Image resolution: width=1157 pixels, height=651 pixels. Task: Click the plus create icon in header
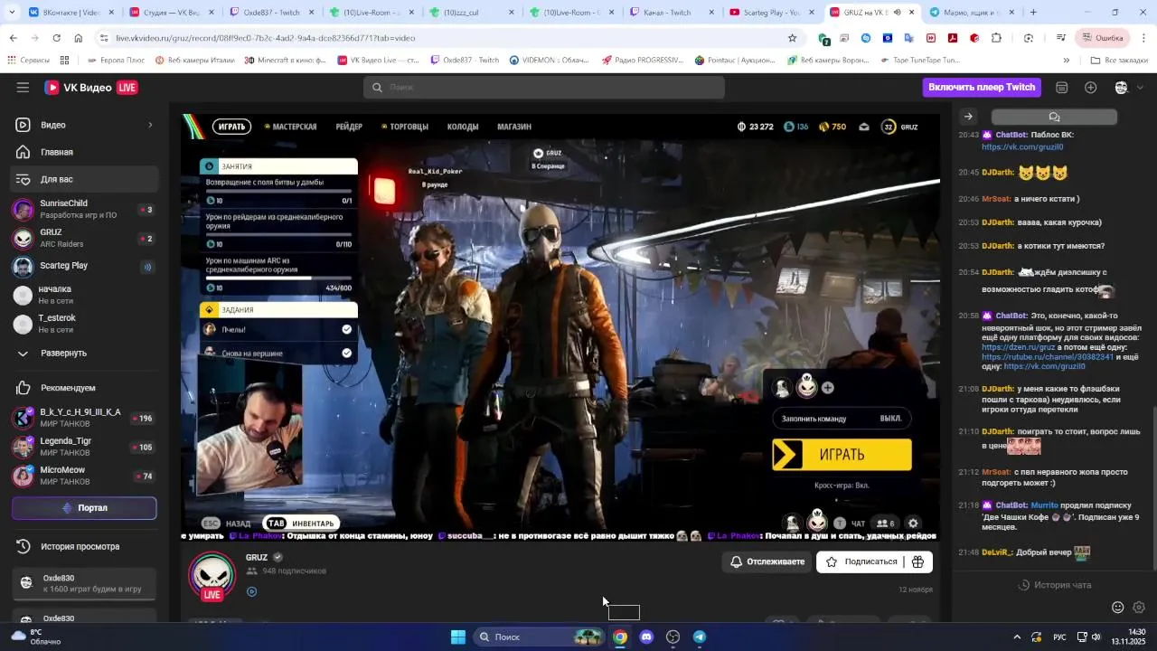tap(1091, 88)
